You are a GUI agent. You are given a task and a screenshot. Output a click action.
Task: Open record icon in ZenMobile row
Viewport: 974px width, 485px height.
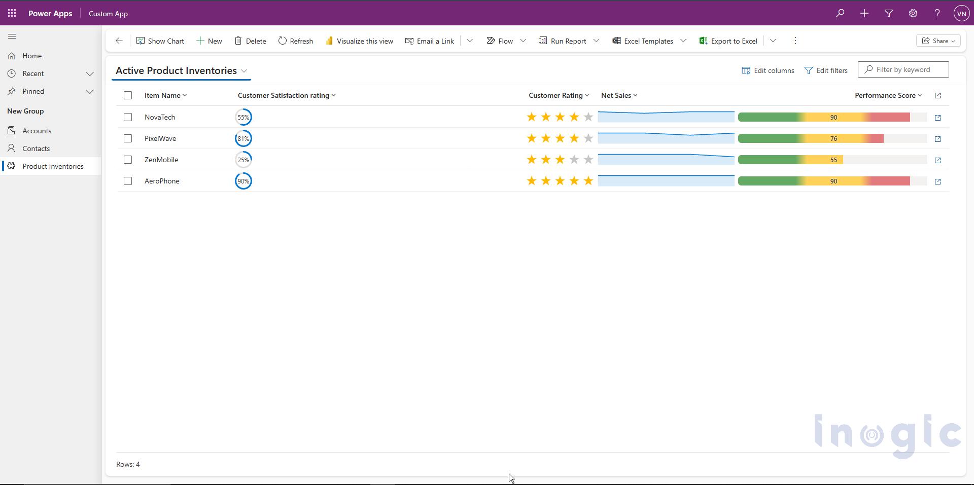(938, 160)
